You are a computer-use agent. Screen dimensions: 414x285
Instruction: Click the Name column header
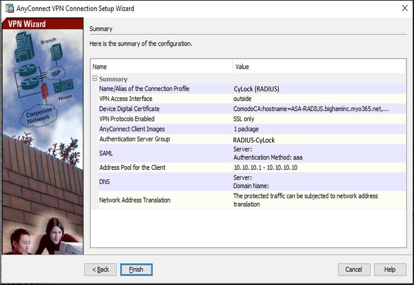[x=161, y=67]
